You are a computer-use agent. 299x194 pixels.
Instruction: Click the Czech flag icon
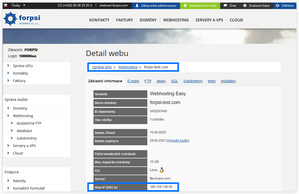pos(5,5)
